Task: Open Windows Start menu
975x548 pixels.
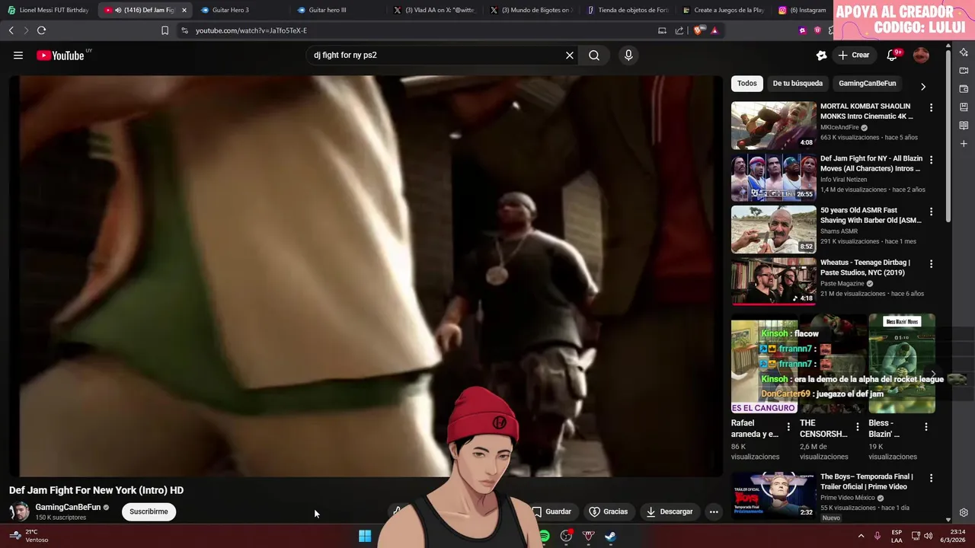Action: (365, 536)
